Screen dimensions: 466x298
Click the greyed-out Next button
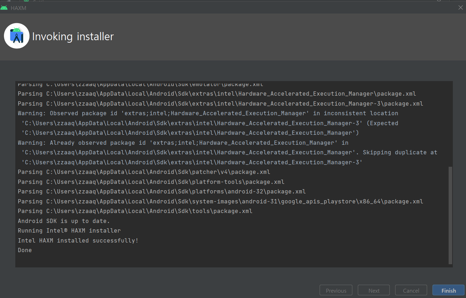tap(374, 291)
